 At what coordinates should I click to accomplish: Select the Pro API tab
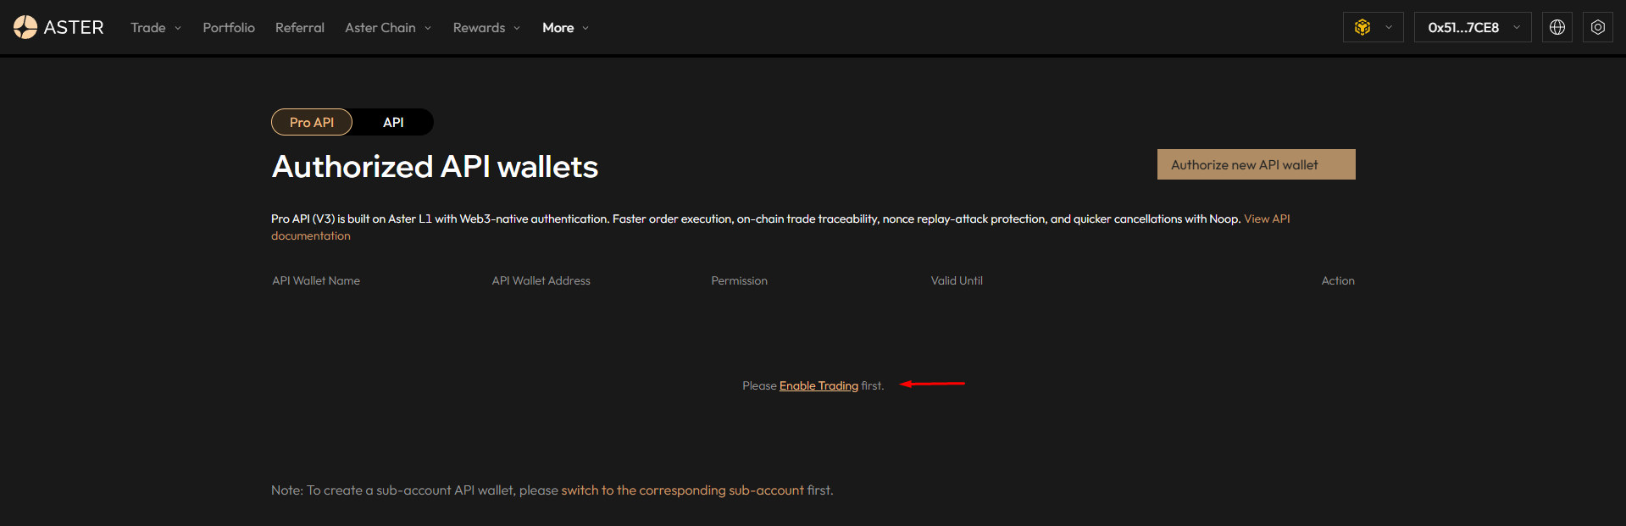click(312, 122)
